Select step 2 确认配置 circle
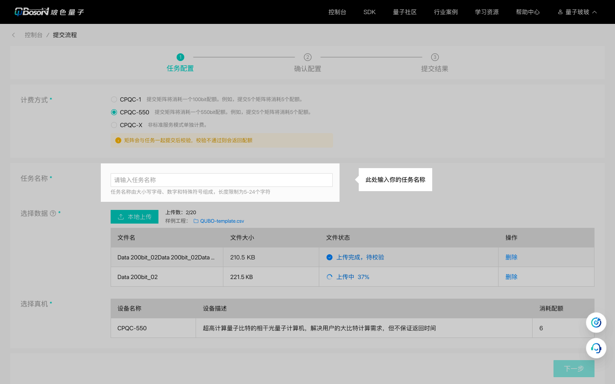615x384 pixels. tap(307, 57)
